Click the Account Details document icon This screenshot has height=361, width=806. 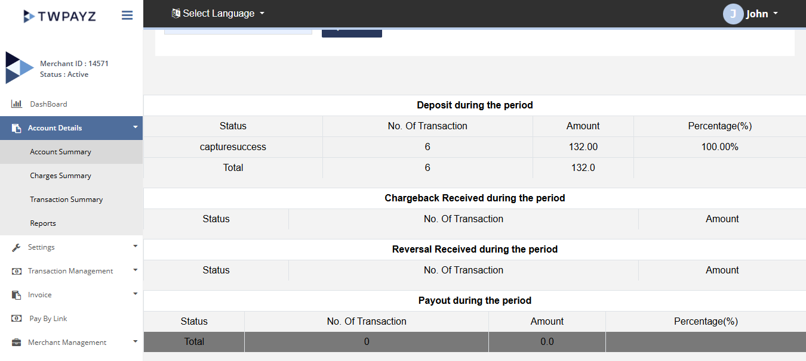[x=17, y=128]
